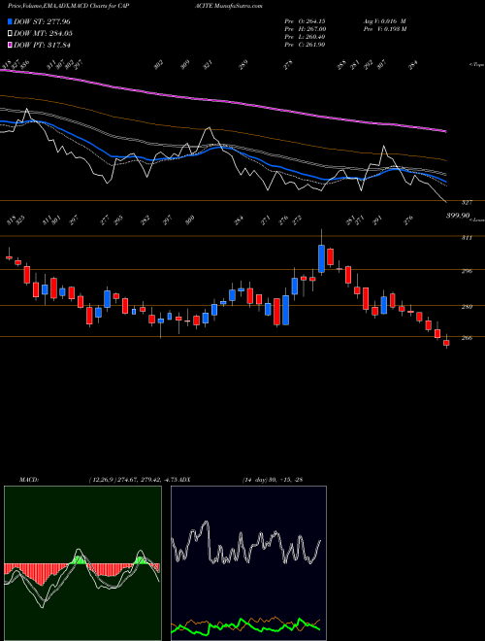Select the 'DOW MT: 284.05' legend label
The image size is (485, 641).
pyautogui.click(x=43, y=33)
